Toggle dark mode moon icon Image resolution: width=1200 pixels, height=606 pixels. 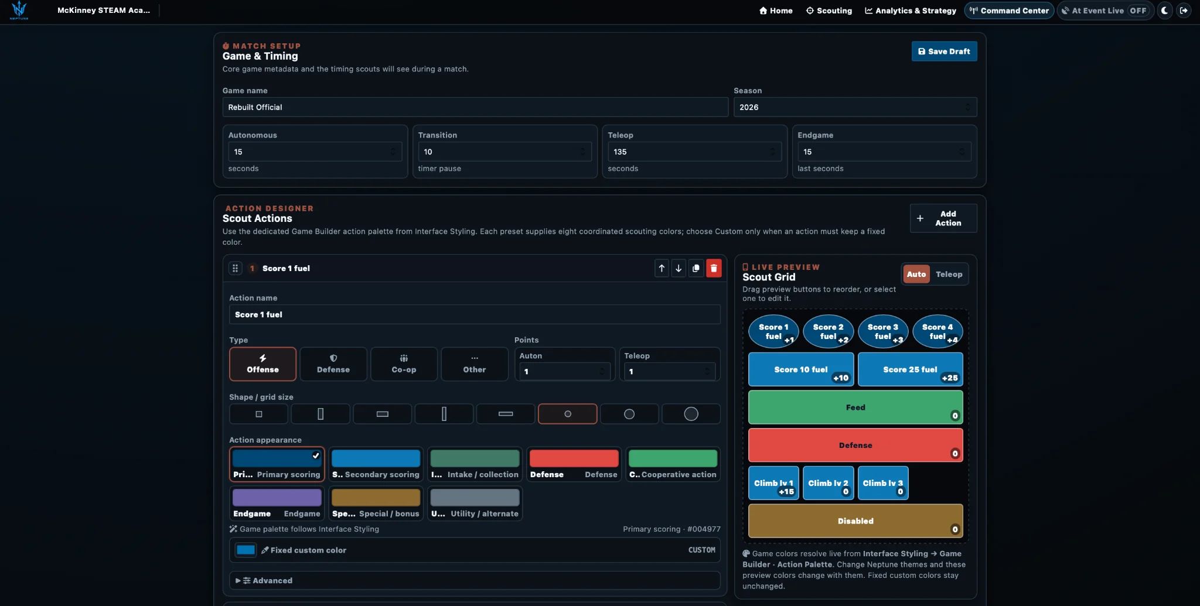click(x=1165, y=11)
